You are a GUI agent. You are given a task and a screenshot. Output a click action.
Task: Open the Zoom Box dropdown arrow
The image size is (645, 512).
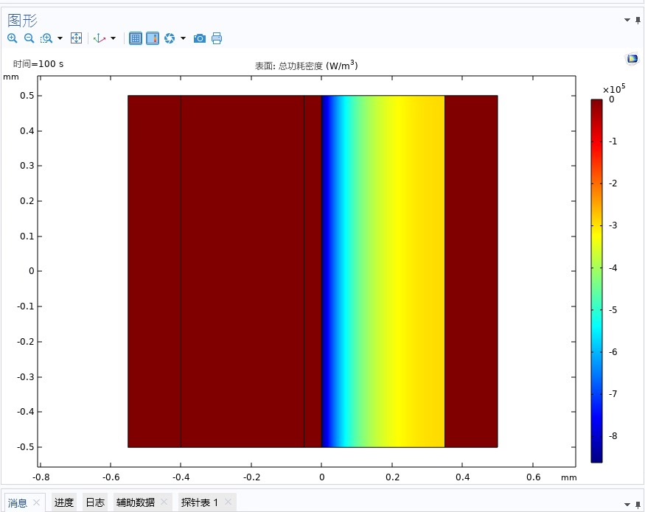click(x=60, y=38)
